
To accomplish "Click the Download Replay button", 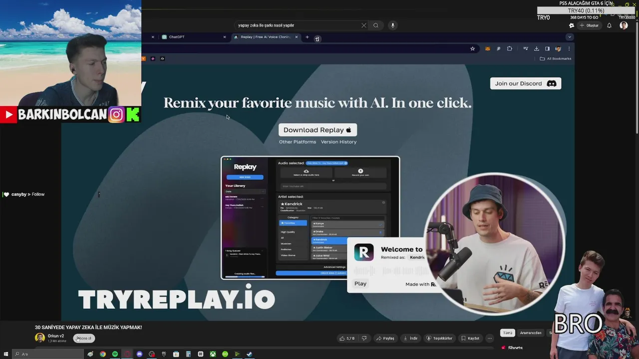I will point(318,130).
